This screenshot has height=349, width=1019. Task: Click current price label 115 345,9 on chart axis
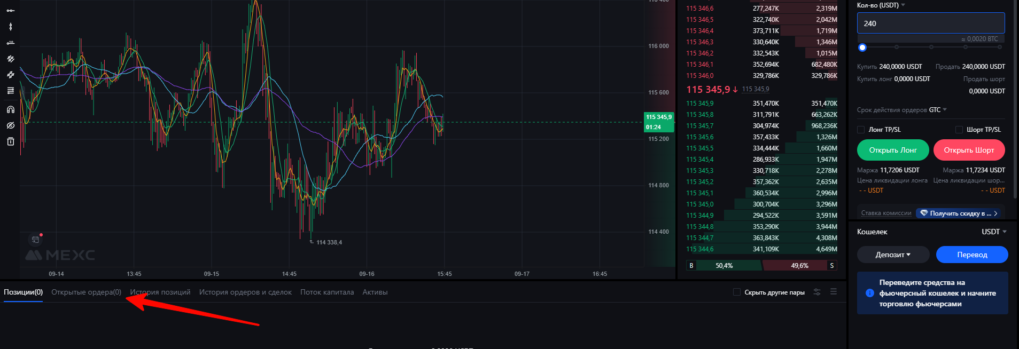(x=659, y=117)
